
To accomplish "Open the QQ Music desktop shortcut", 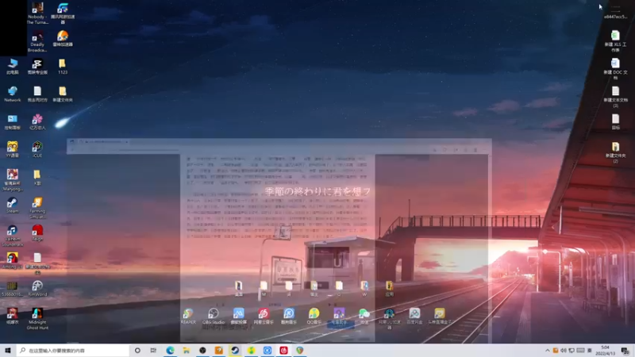I will click(x=314, y=316).
